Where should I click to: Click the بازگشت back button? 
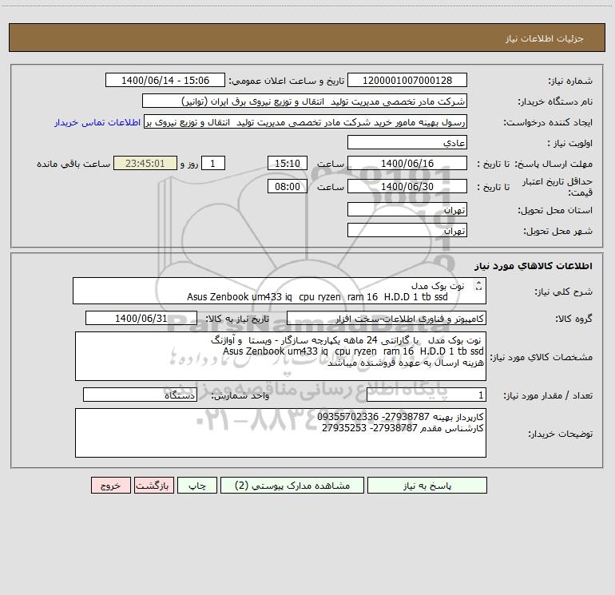(x=153, y=485)
